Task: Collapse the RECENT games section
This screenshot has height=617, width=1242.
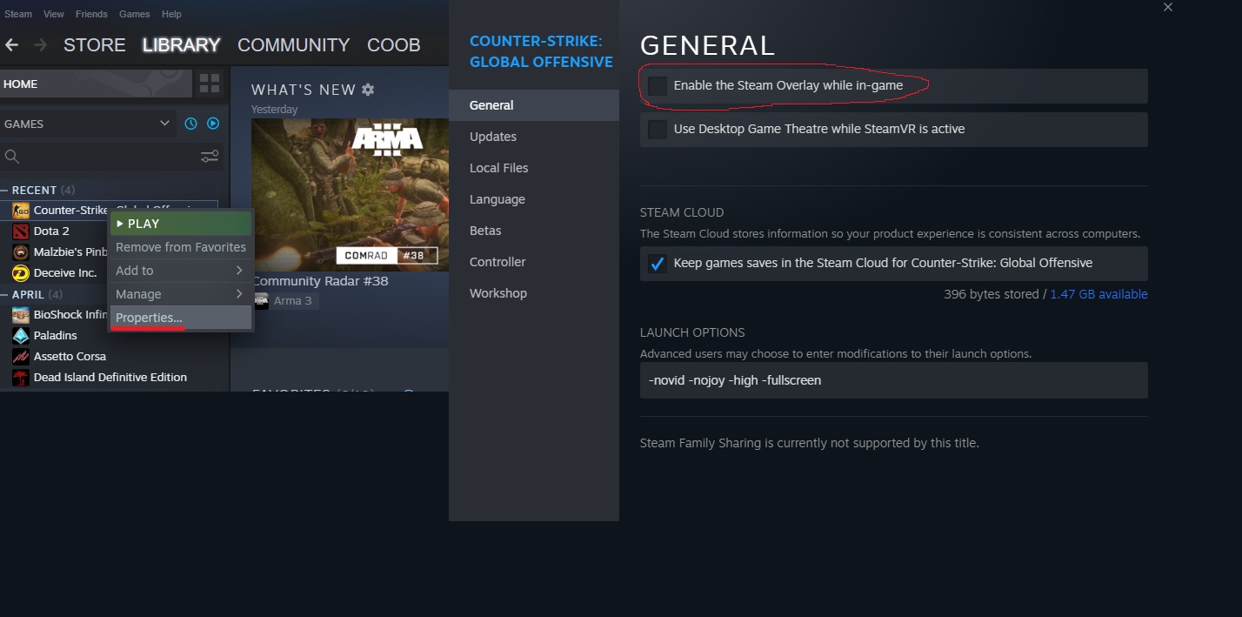Action: [4, 191]
